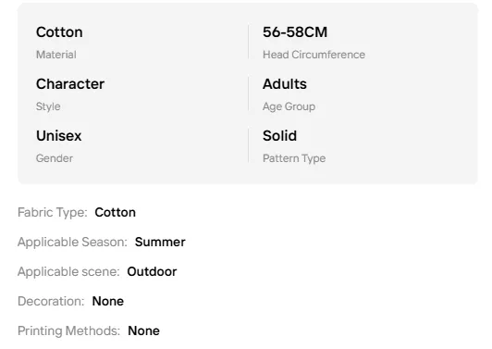Click the Pattern Type label

point(294,158)
